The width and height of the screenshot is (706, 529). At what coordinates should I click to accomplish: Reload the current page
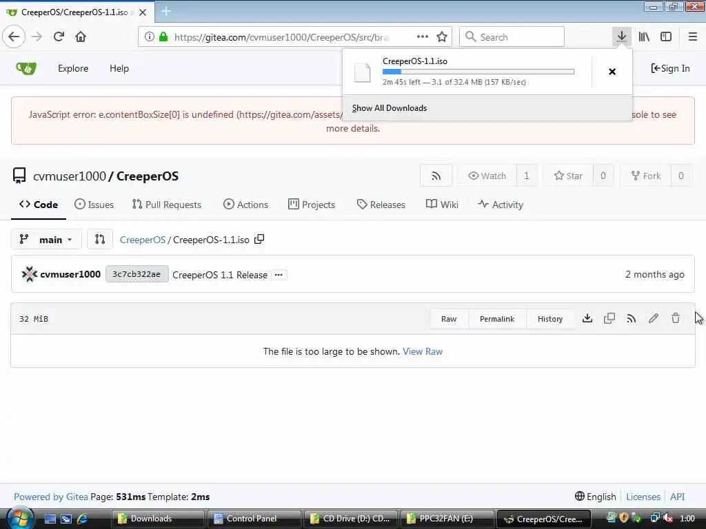59,37
